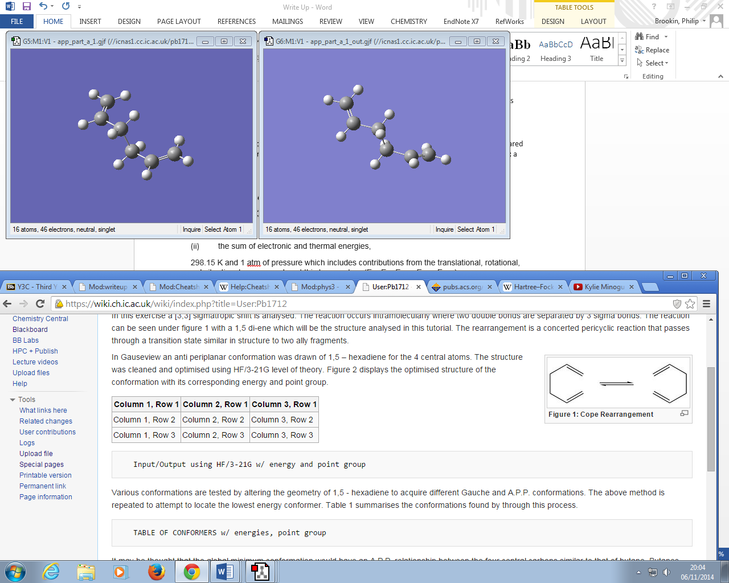Click the Chrome back navigation arrow
Image resolution: width=729 pixels, height=583 pixels.
(9, 303)
